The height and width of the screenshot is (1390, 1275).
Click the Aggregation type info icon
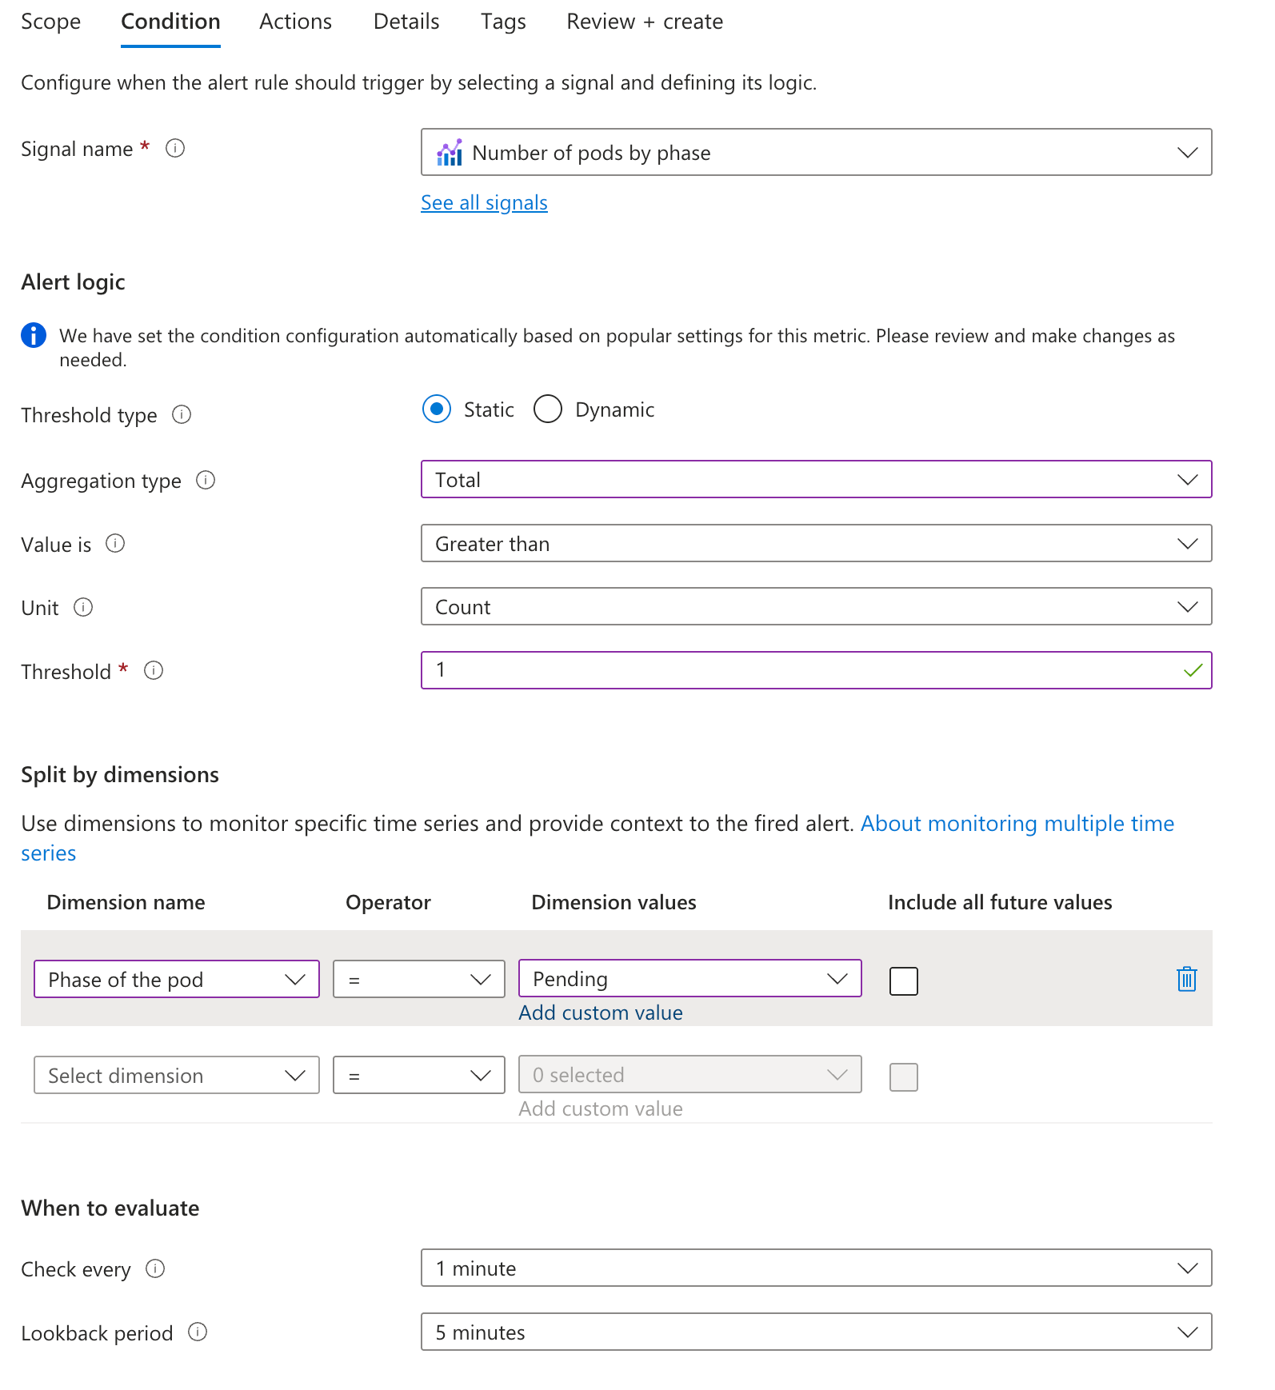tap(206, 480)
